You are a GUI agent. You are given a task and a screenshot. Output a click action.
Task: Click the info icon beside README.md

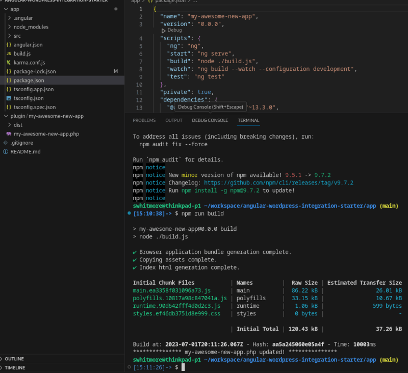pos(6,151)
